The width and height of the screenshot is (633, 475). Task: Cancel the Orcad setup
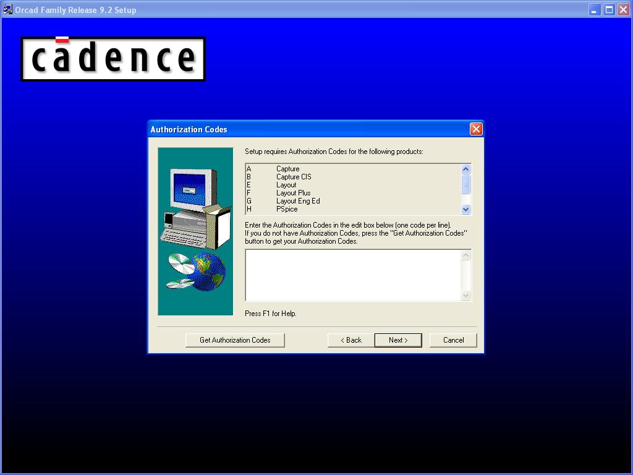pos(453,340)
